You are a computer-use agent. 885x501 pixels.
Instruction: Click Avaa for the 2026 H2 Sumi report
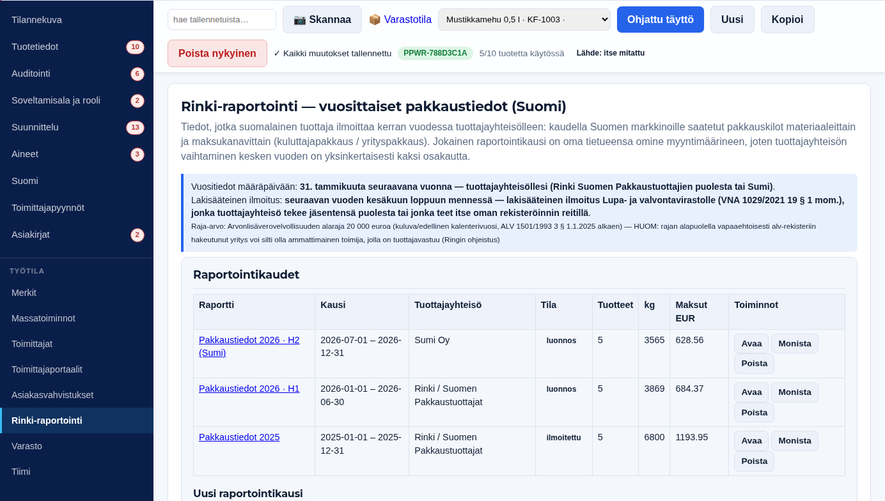tap(751, 343)
